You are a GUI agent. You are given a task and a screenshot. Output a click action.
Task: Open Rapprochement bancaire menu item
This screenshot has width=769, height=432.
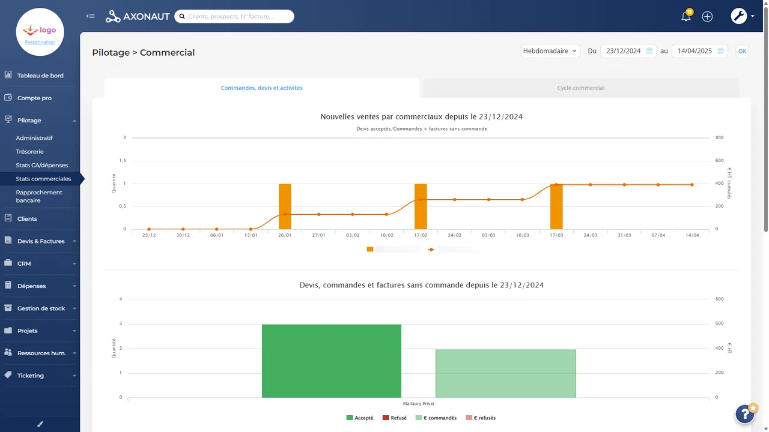point(39,196)
